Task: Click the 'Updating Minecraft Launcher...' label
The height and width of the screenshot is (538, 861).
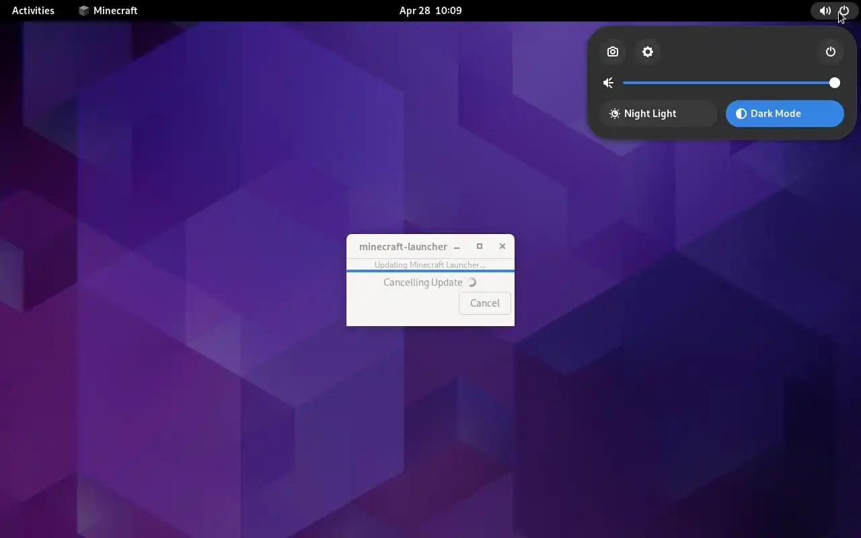Action: click(x=430, y=265)
